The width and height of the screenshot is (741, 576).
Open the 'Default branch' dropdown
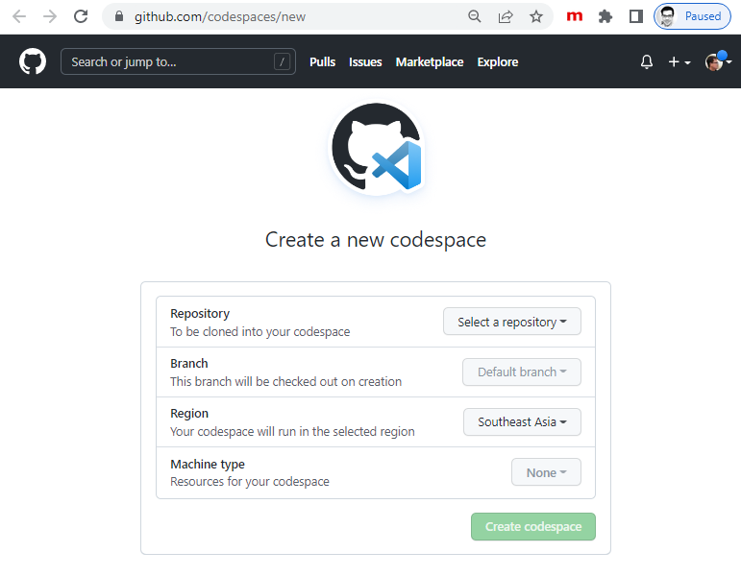522,372
